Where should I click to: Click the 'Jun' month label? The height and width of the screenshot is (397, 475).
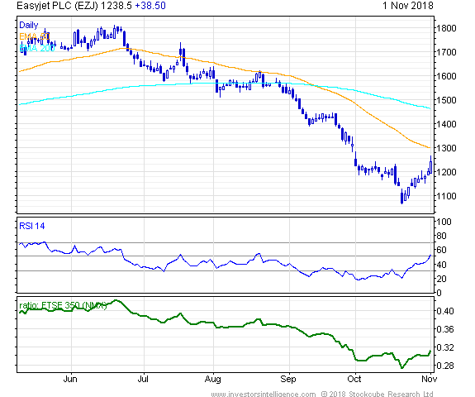pos(70,380)
